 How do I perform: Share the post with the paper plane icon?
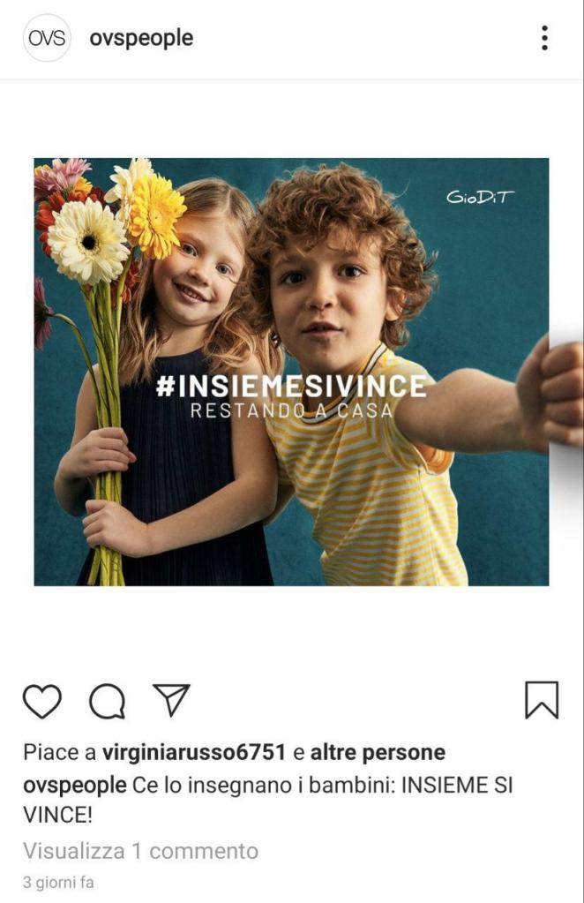tap(171, 700)
